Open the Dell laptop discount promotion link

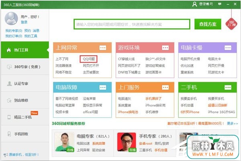196,124
